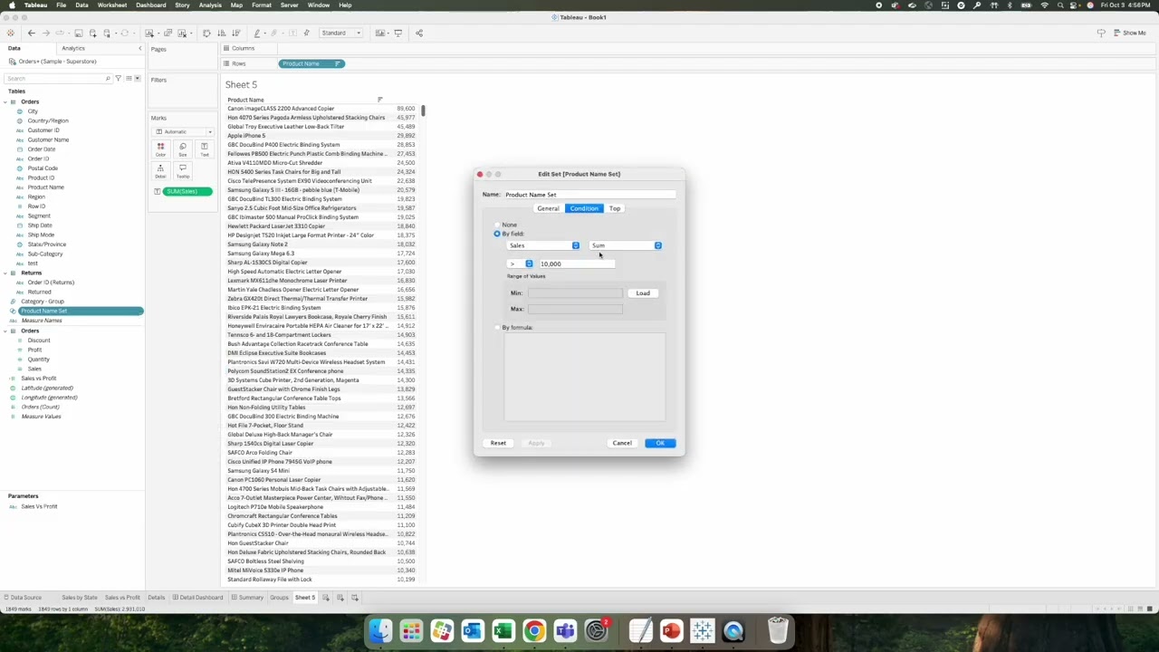Select the By formula radio button
This screenshot has height=652, width=1159.
(497, 327)
